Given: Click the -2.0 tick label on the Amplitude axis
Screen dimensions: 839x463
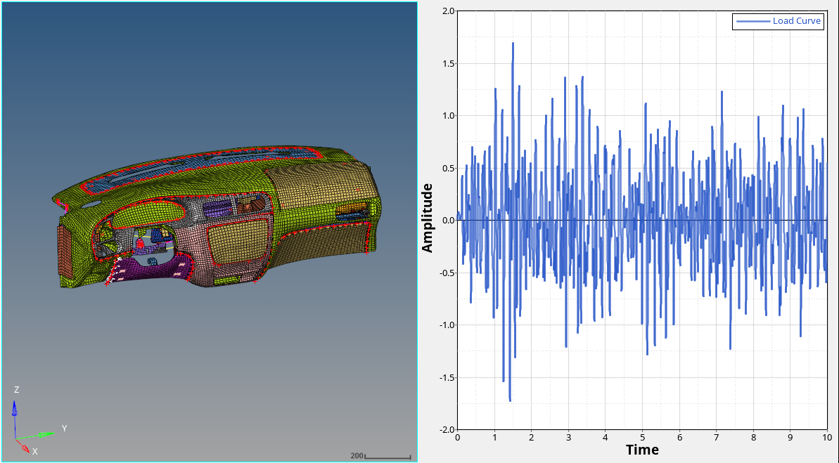Looking at the screenshot, I should coord(446,429).
